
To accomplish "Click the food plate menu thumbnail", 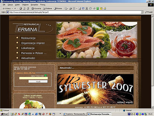I will click(32, 104).
